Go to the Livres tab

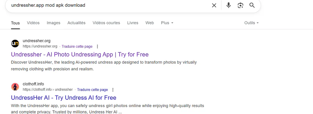point(133,23)
